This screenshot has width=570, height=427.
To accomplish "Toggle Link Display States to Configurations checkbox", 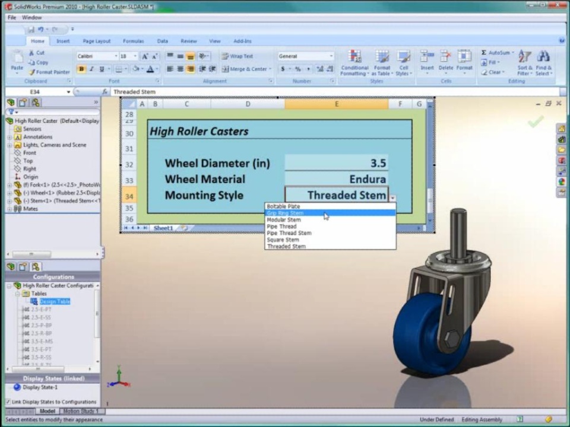I will click(8, 401).
